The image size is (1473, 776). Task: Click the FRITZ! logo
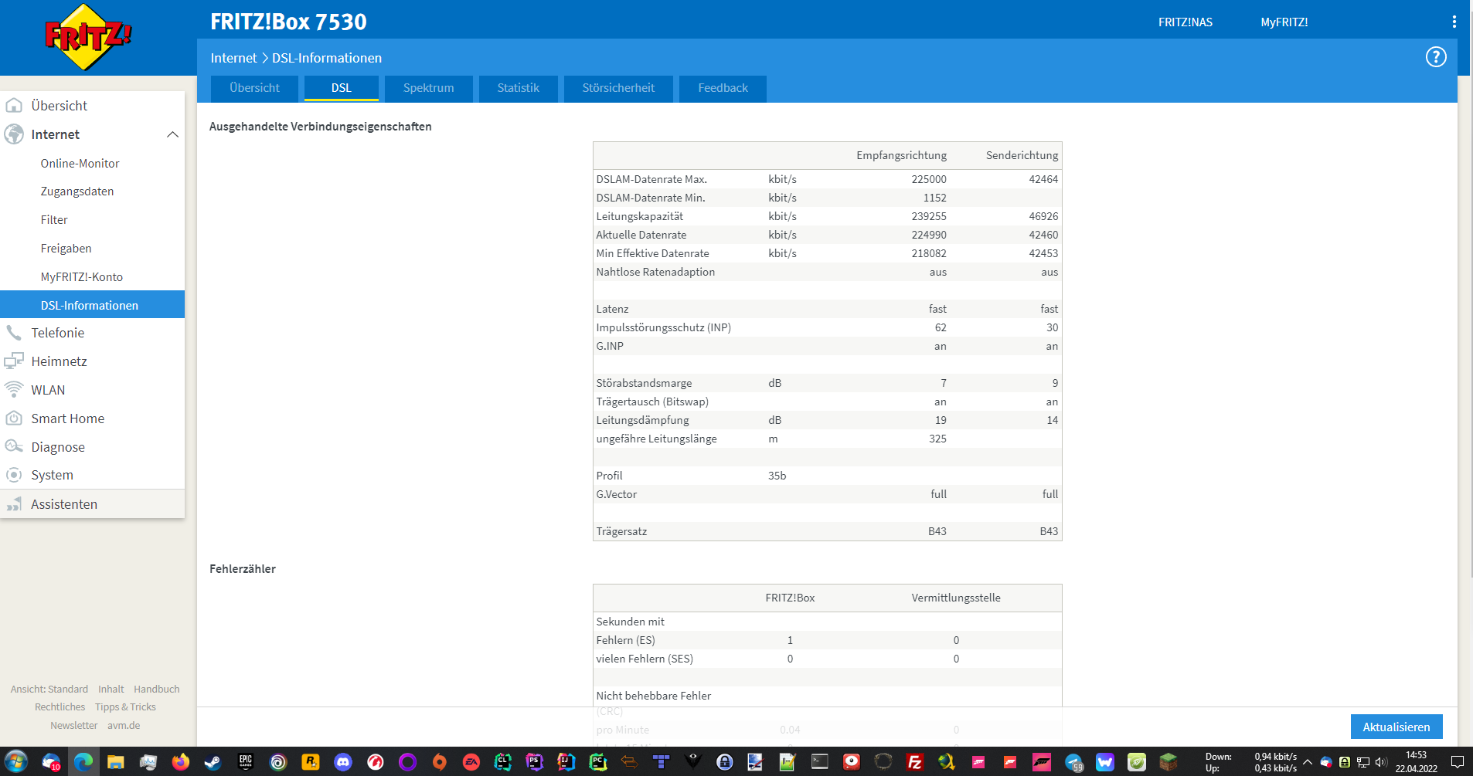tap(88, 37)
